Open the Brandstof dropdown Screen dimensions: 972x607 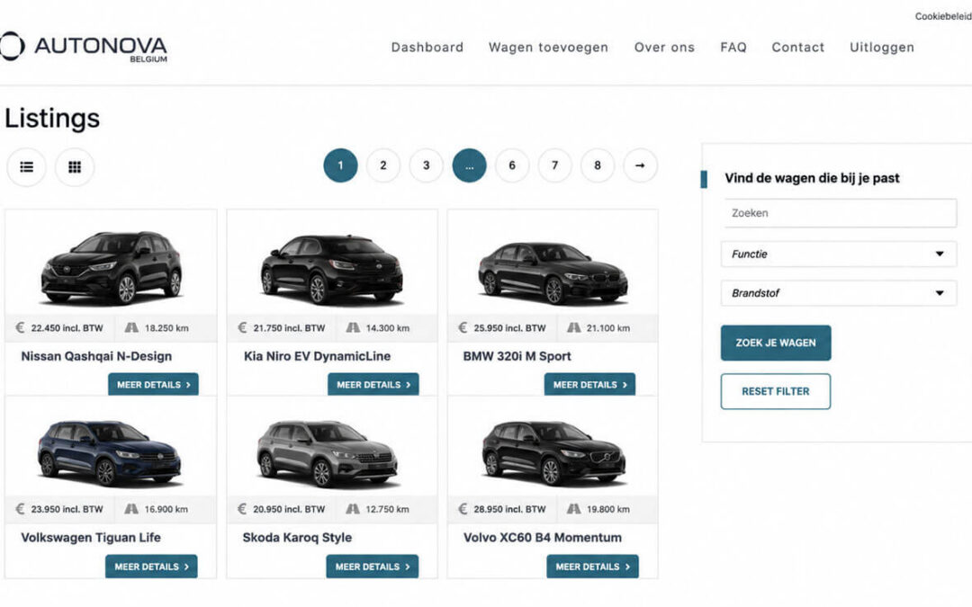point(839,293)
